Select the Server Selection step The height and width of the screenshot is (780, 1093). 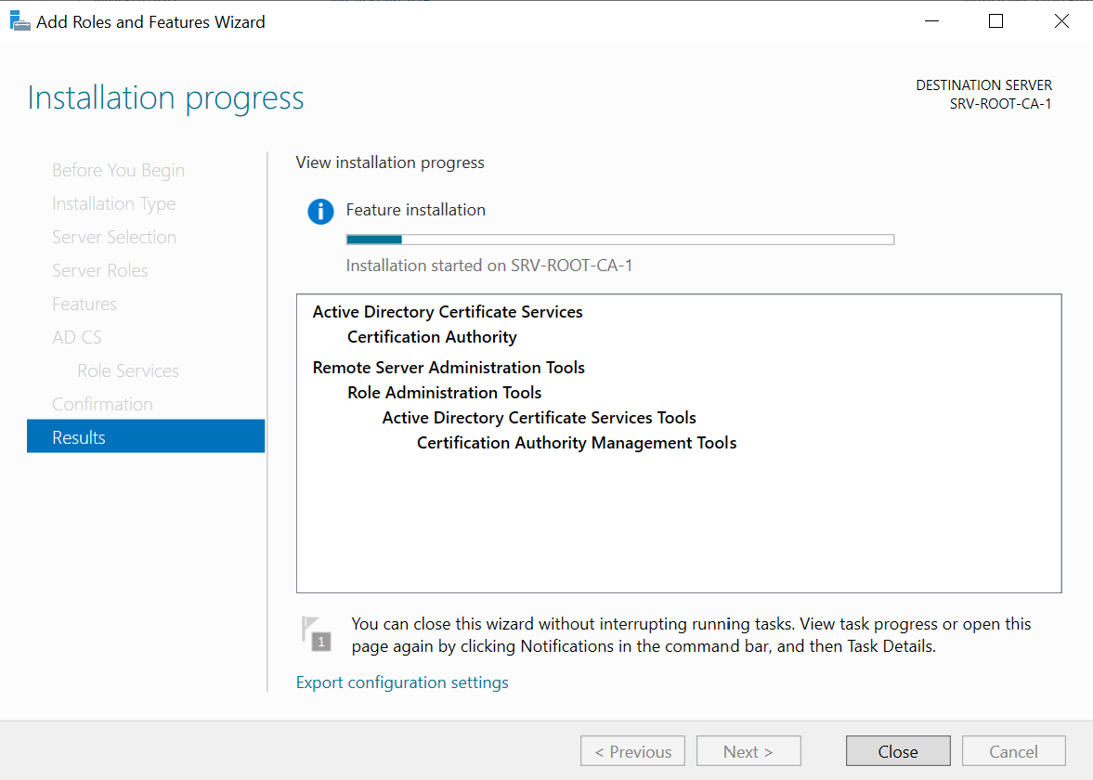click(114, 237)
